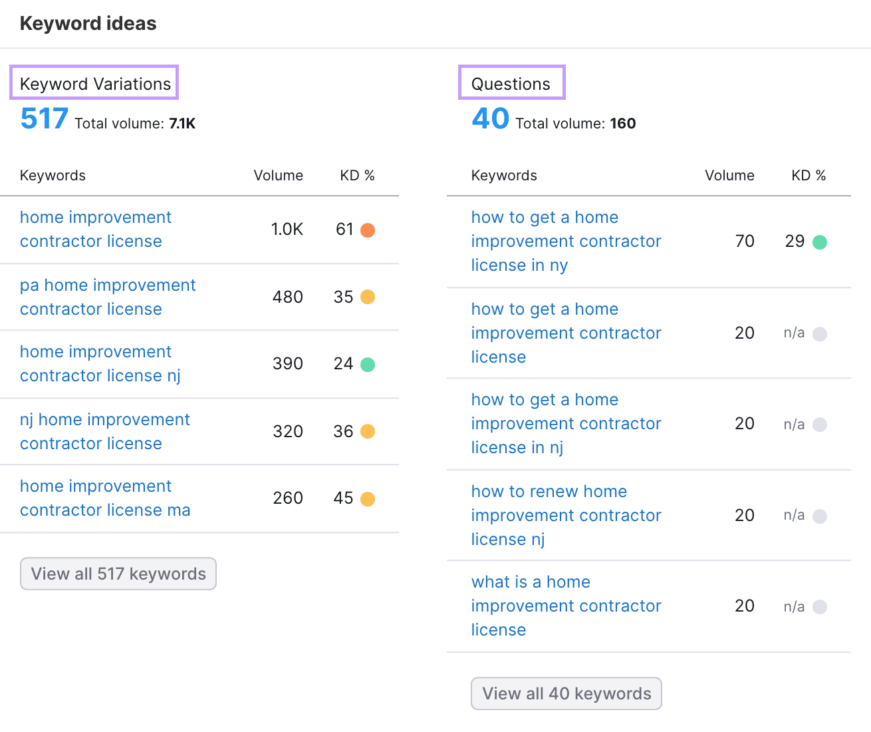Click the yellow dot next to "nj home improvement contractor license"

(368, 431)
